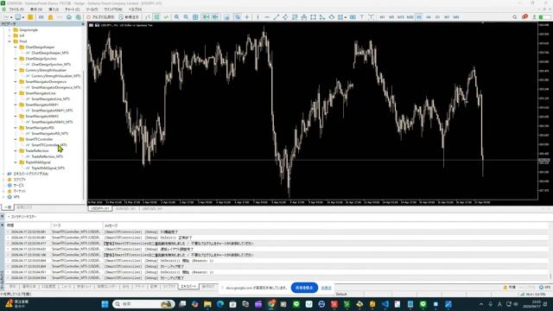Click the 非表示 link
The image size is (553, 311).
[x=327, y=288]
